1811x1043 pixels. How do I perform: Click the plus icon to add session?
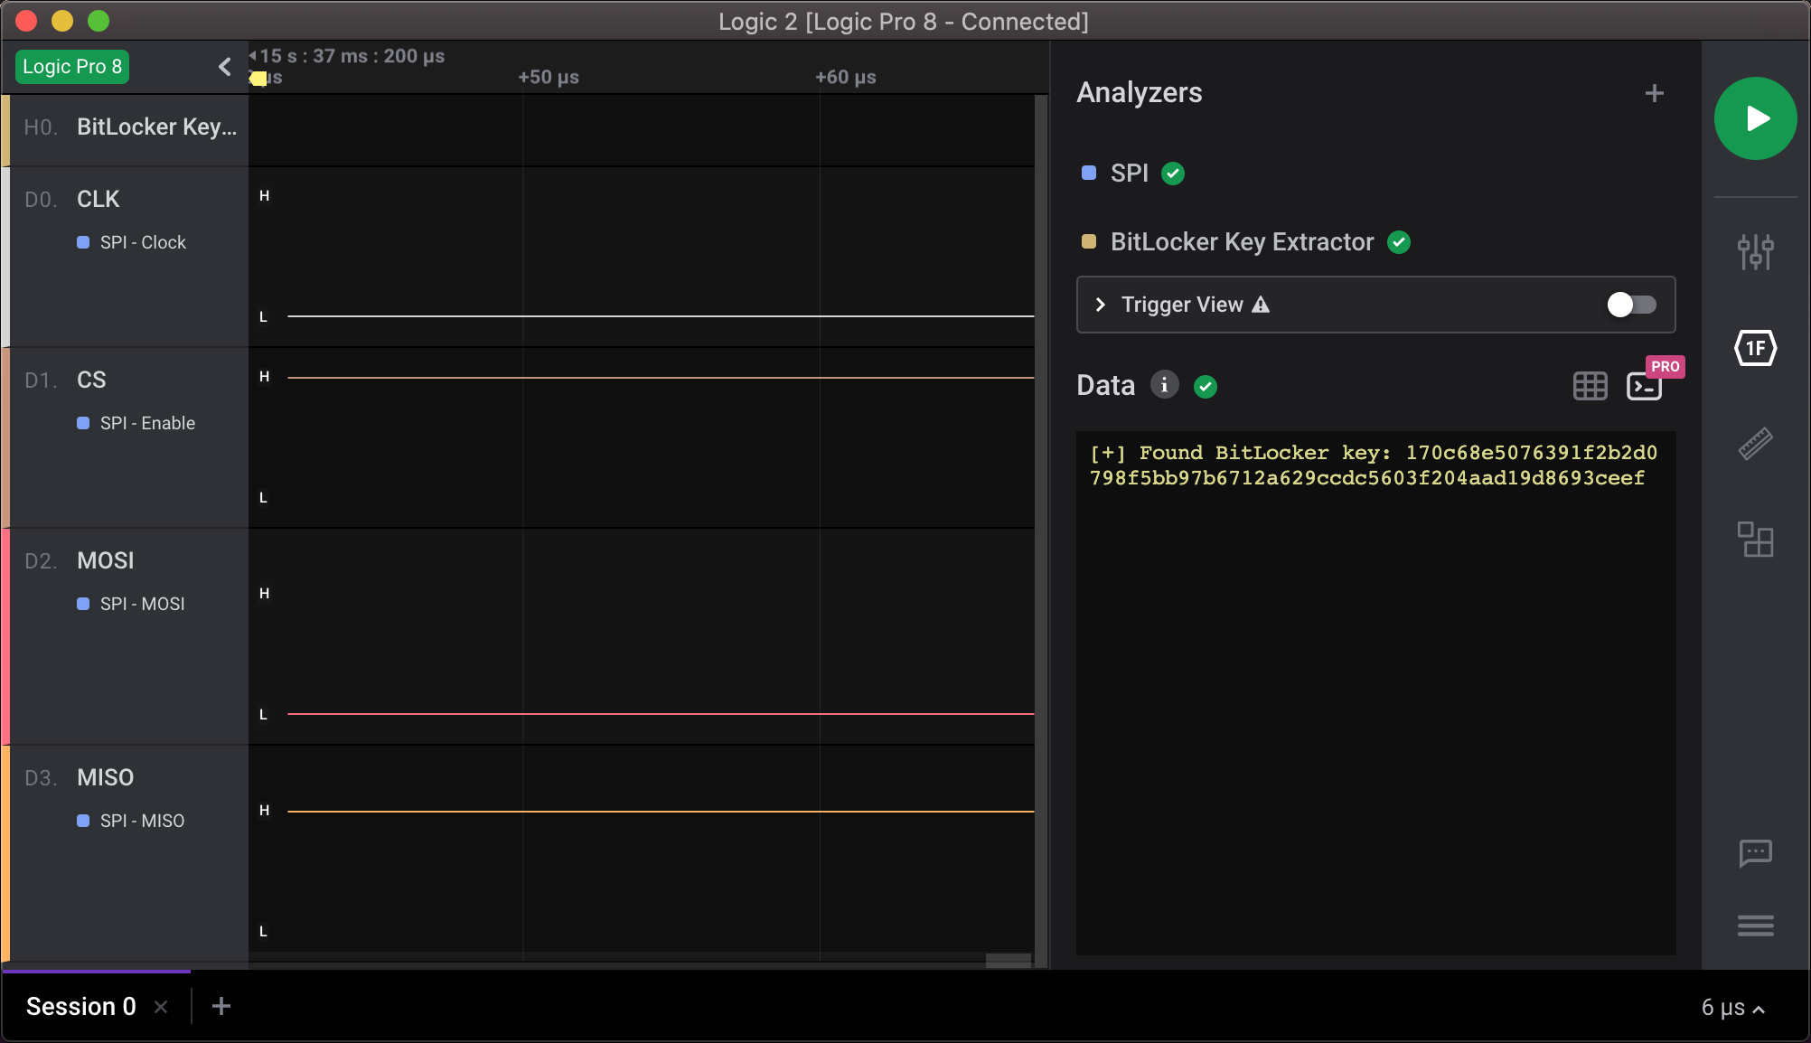point(221,1006)
